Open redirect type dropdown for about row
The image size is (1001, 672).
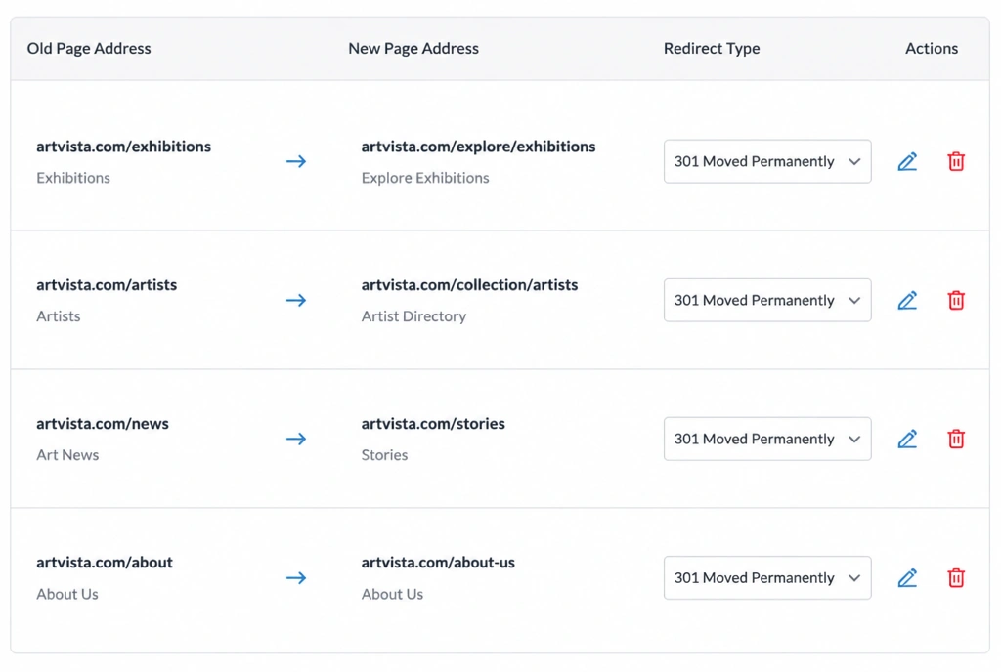click(x=767, y=577)
